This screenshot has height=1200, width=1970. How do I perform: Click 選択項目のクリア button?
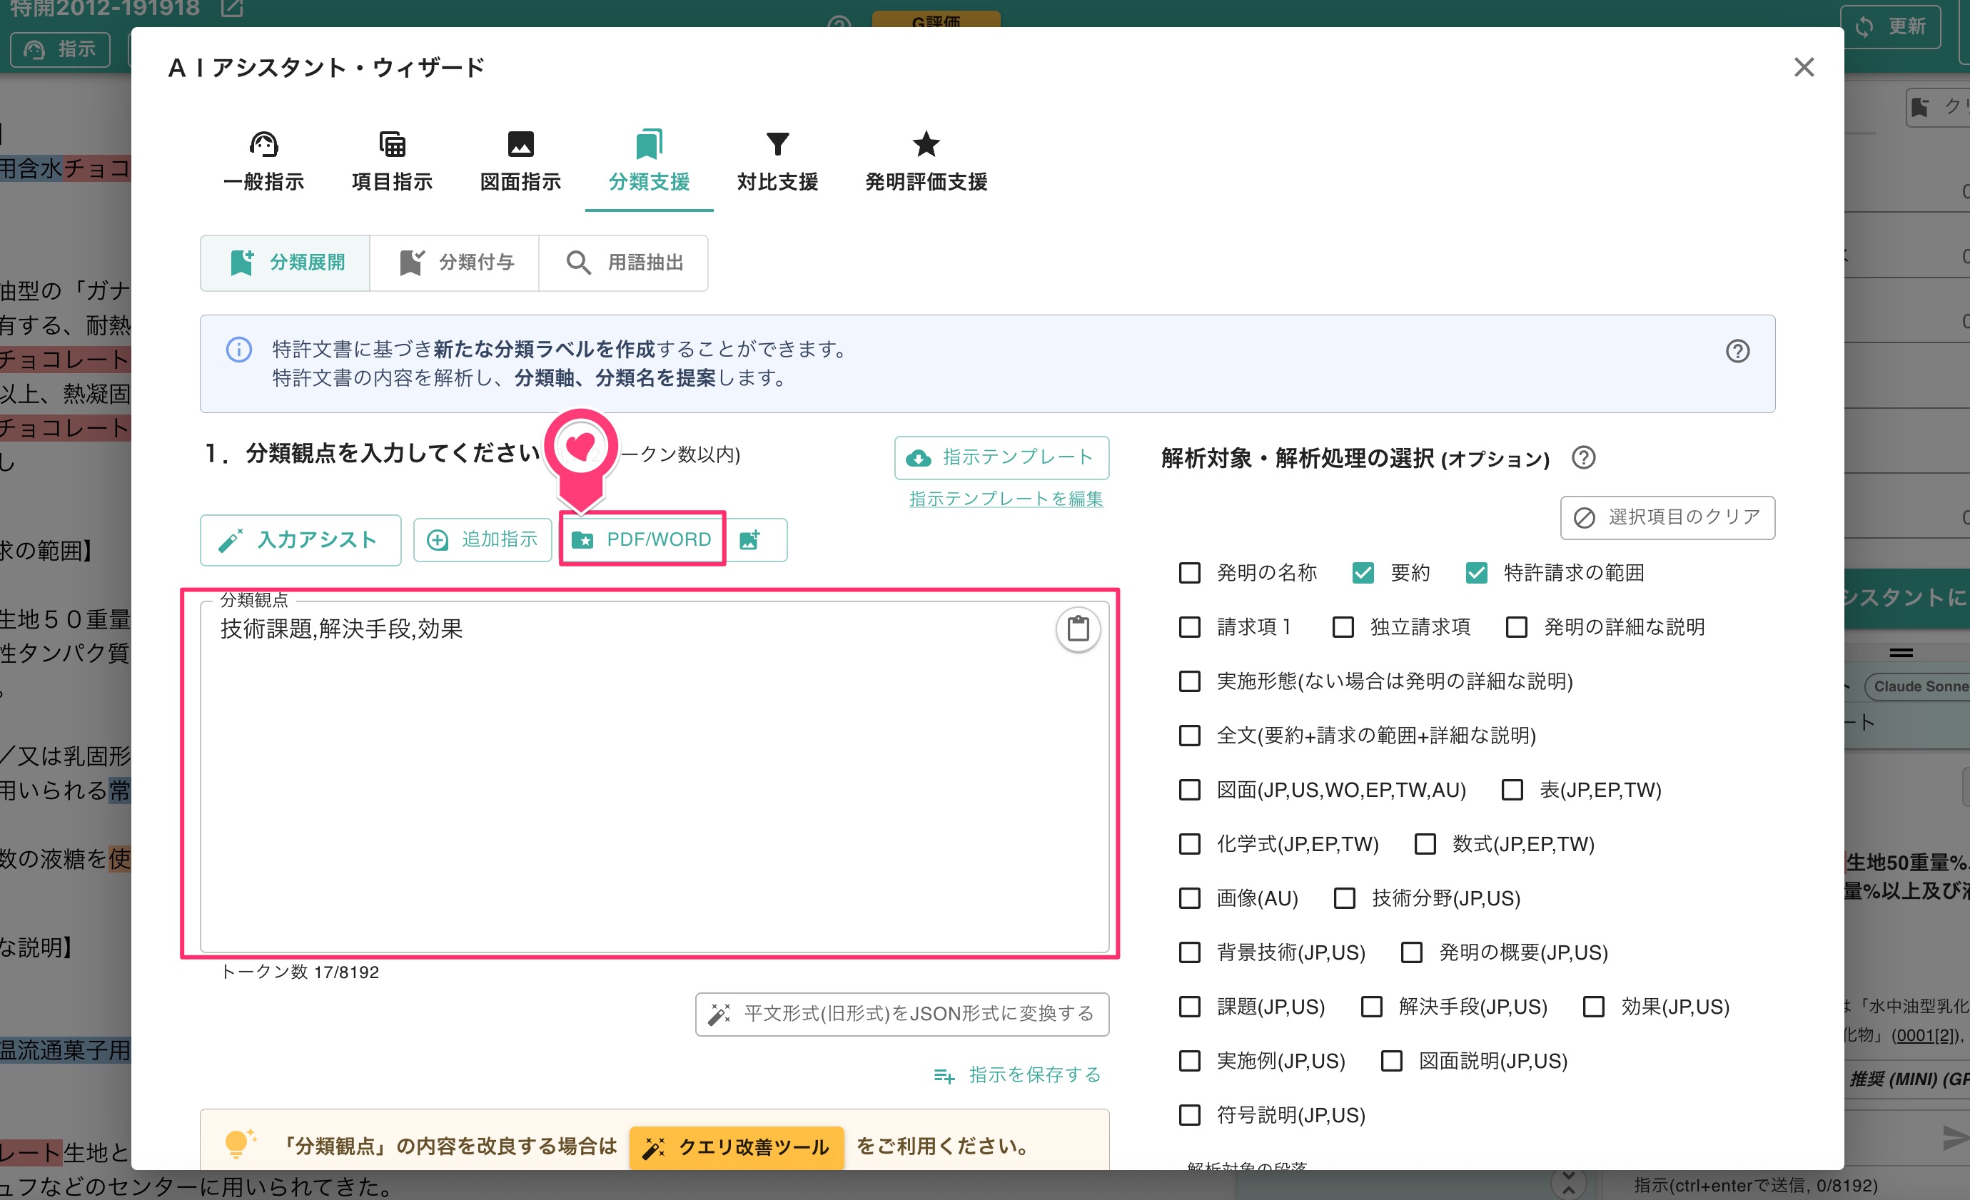(1667, 517)
